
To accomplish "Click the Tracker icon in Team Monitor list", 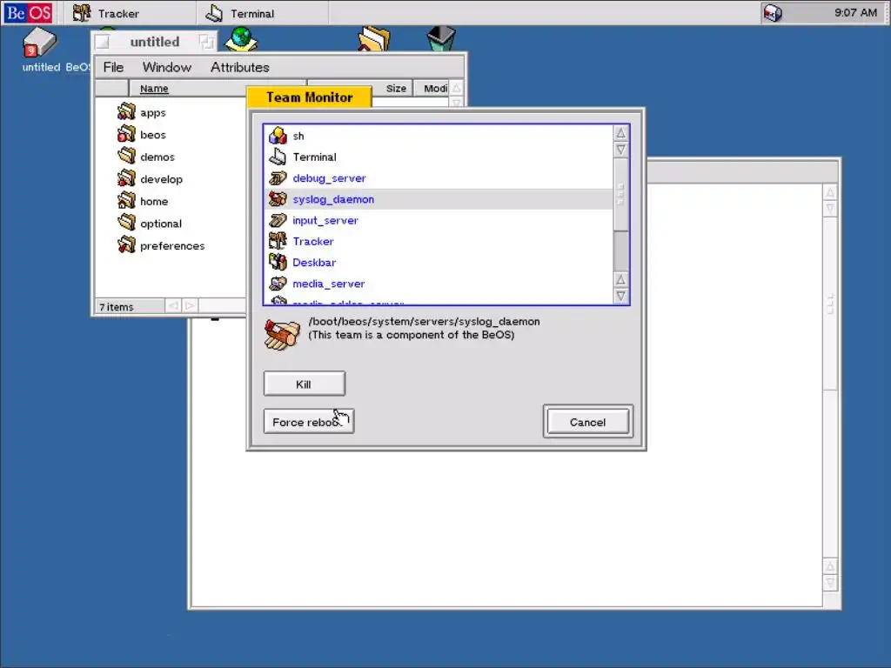I will click(278, 241).
